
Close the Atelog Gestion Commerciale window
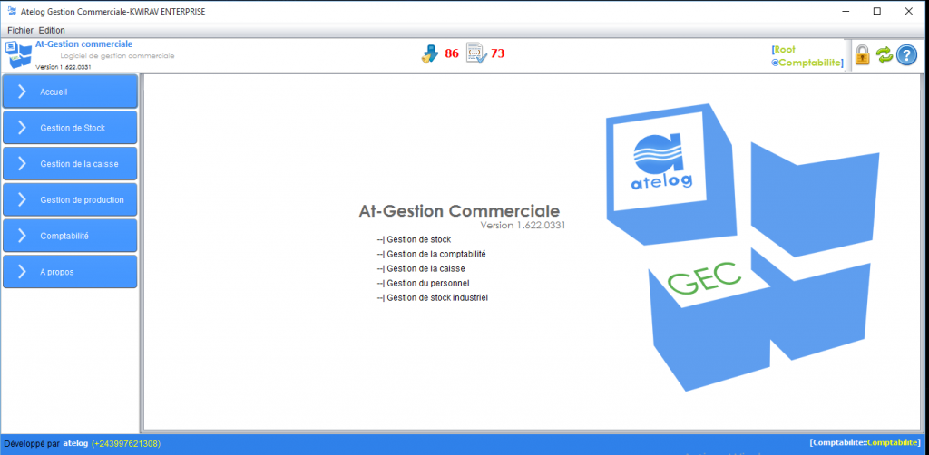pos(909,11)
